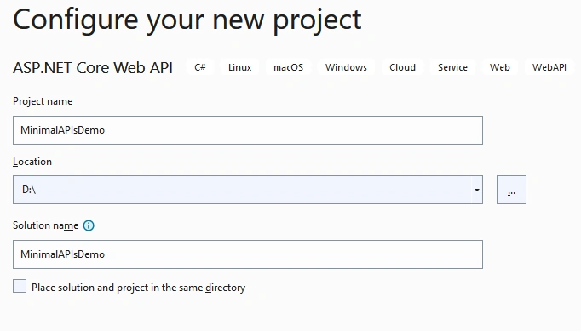Click the Location label
The width and height of the screenshot is (581, 331).
tap(32, 162)
